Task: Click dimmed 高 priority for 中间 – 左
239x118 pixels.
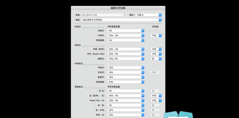Action: 156,115
